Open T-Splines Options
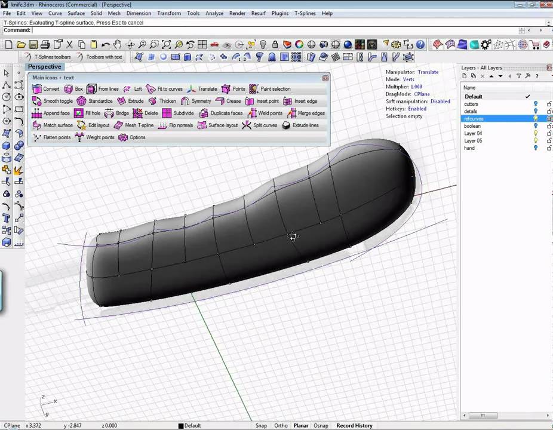Screen dimensions: 553x430 coord(132,137)
